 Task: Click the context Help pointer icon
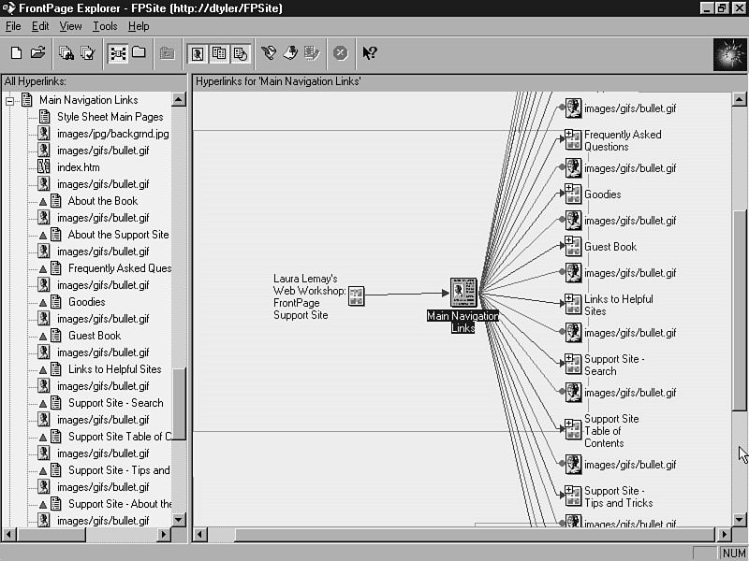(370, 53)
